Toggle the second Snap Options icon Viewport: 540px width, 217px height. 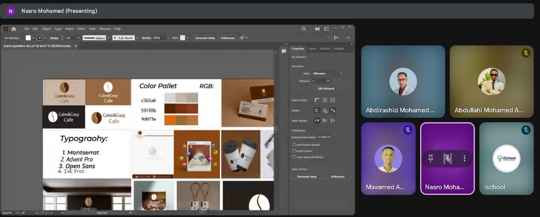pos(325,120)
